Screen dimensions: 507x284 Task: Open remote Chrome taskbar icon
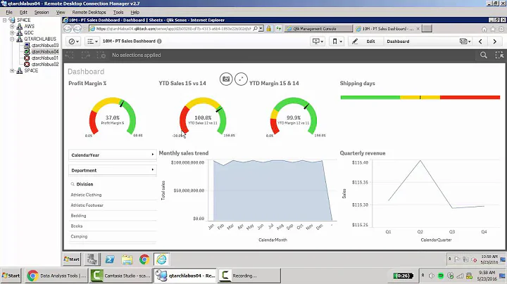tap(144, 259)
